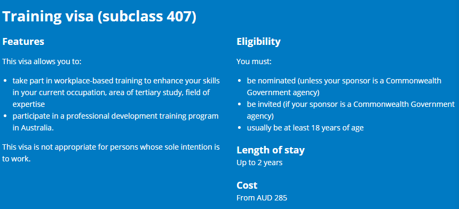Viewport: 459px width, 209px height.
Task: Click 'This visa allows you to:' text
Action: point(42,62)
